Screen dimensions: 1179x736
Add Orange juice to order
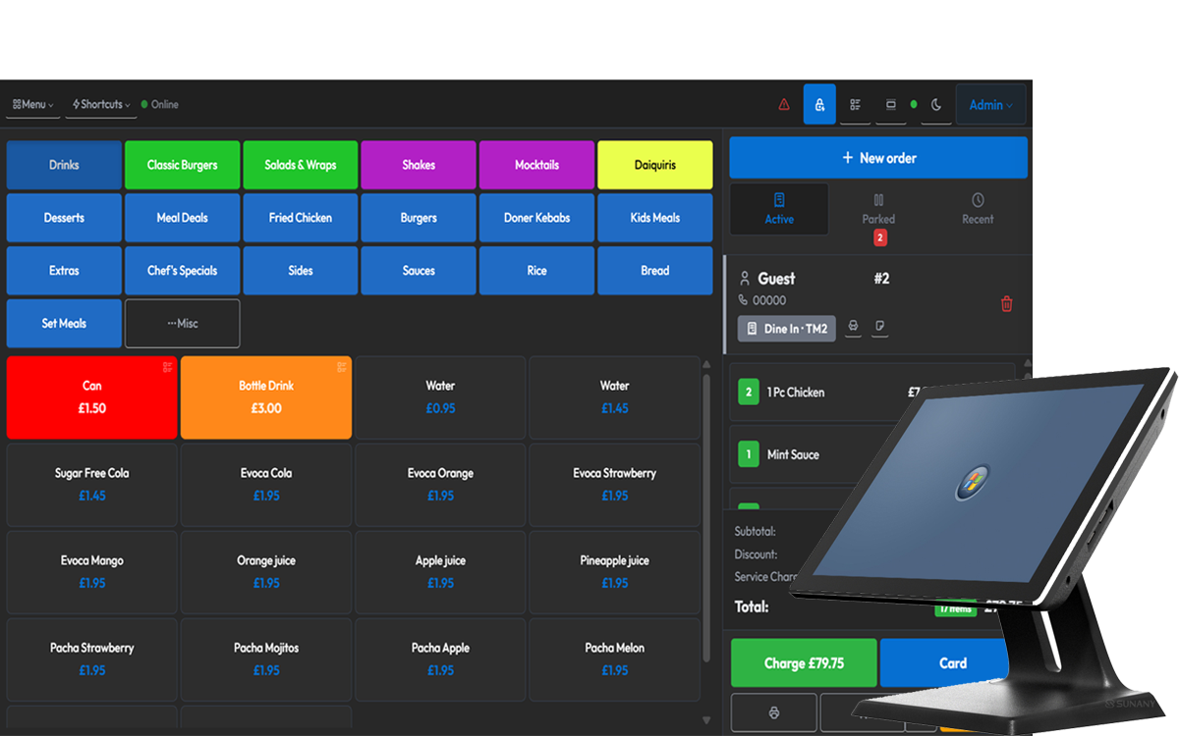tap(266, 572)
